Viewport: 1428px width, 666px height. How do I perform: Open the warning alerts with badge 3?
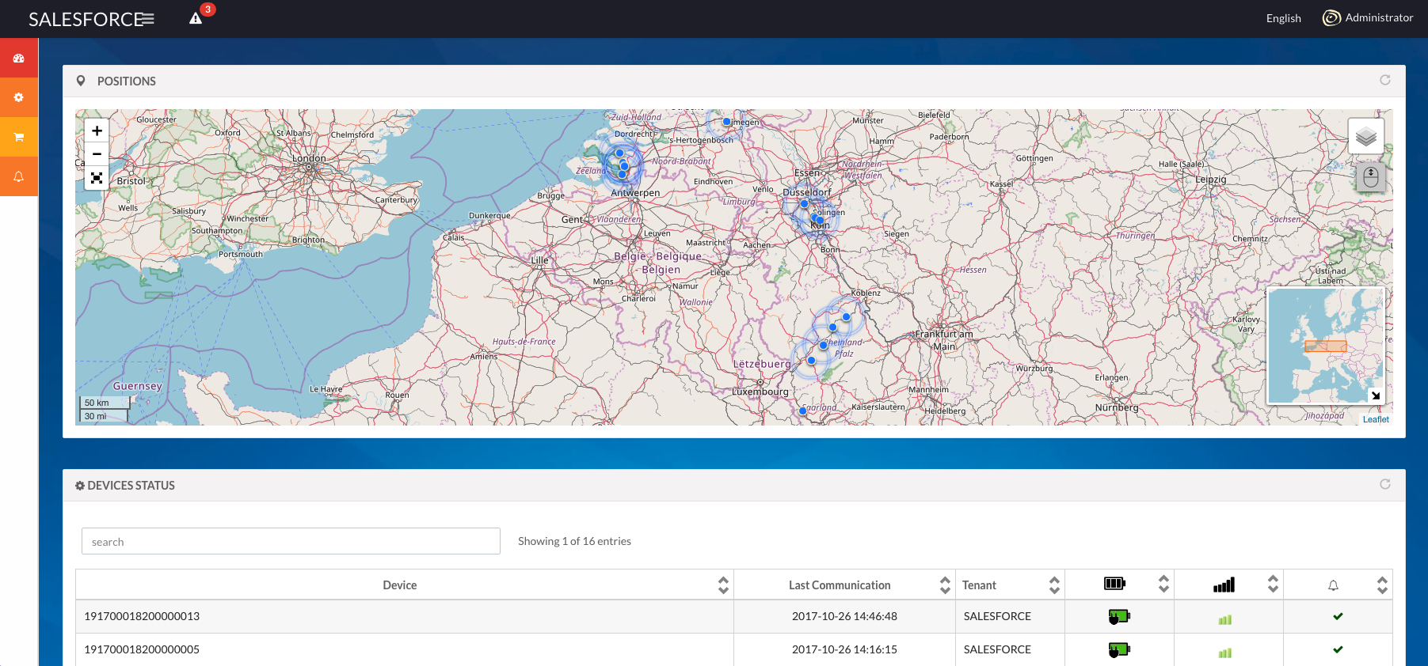(196, 17)
